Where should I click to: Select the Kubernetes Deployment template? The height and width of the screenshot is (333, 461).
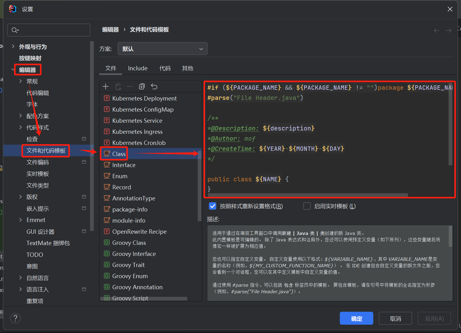(x=144, y=98)
